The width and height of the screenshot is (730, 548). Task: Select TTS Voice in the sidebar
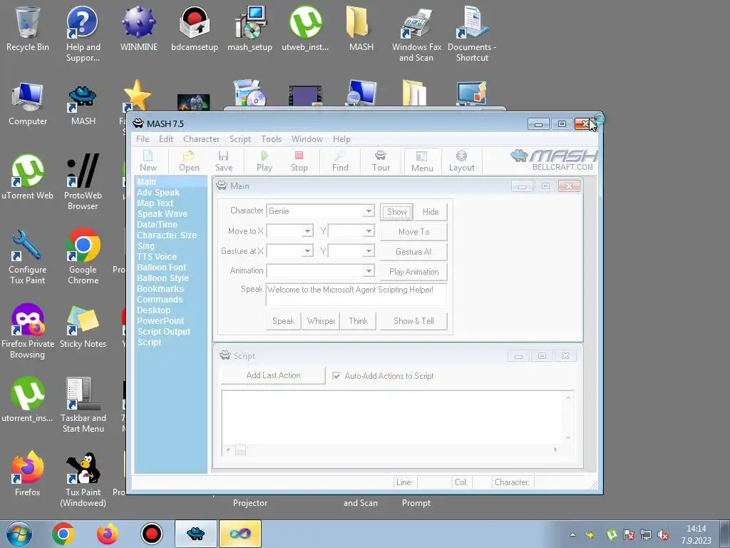156,257
